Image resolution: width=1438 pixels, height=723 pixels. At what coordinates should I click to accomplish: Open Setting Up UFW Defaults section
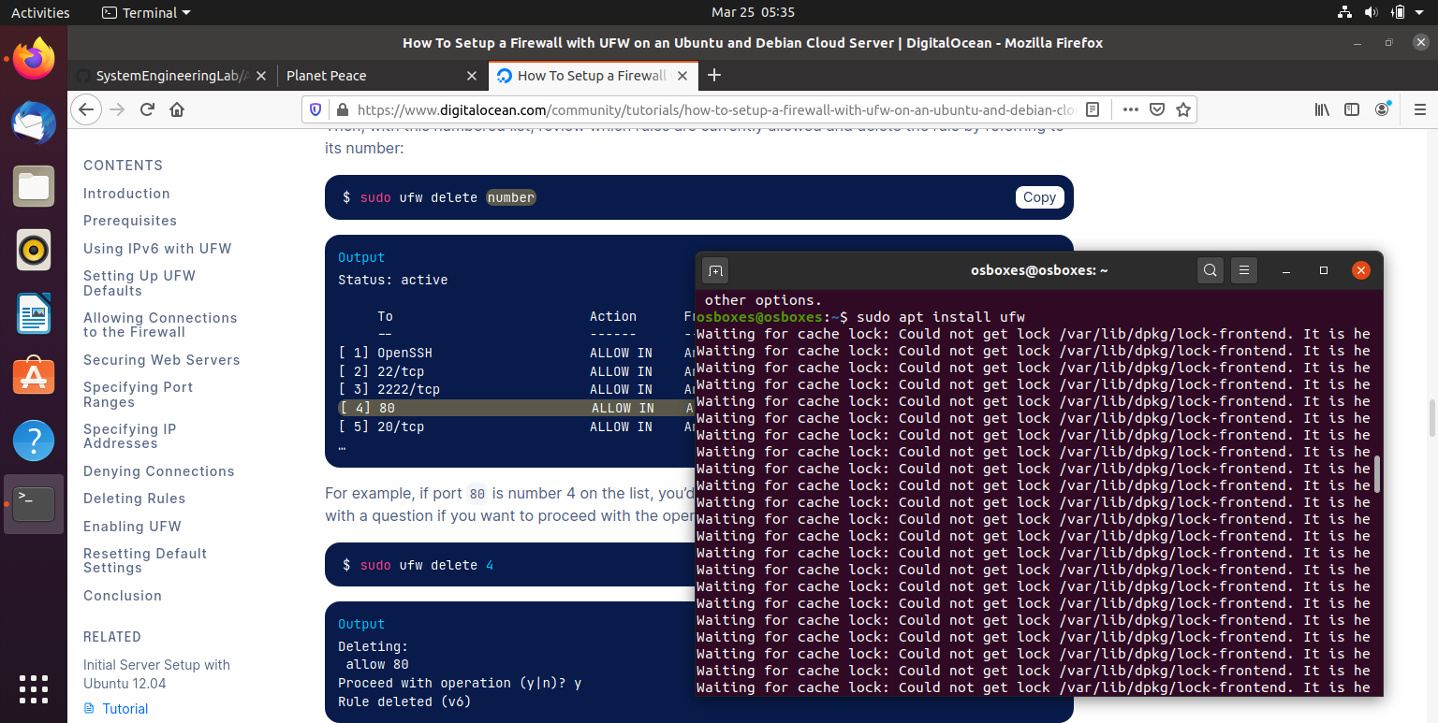(139, 283)
